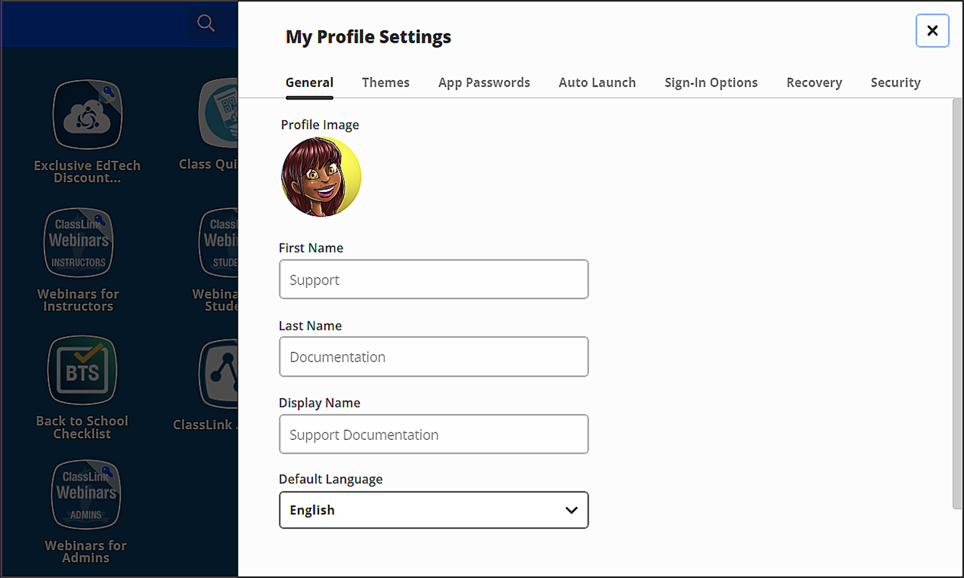Select the Auto Launch tab
Viewport: 964px width, 578px height.
tap(597, 82)
